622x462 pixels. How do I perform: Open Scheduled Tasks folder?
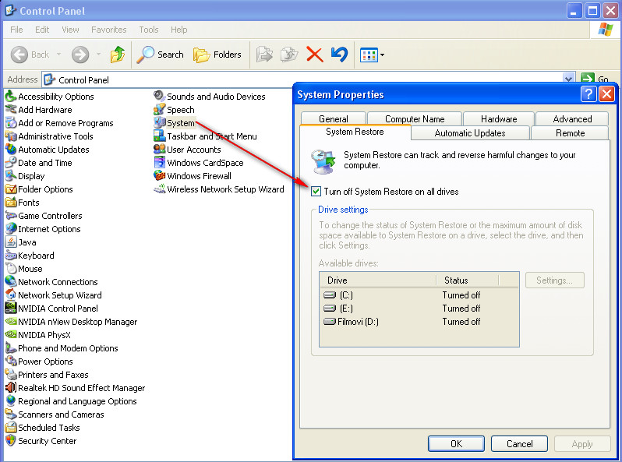click(42, 428)
